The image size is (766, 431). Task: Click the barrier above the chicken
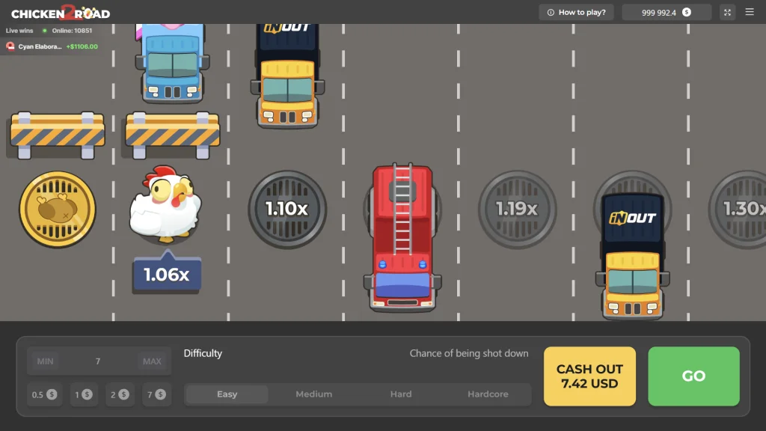pyautogui.click(x=173, y=135)
